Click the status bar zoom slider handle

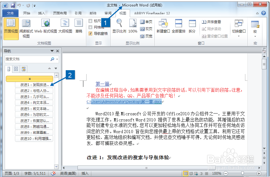point(242,173)
